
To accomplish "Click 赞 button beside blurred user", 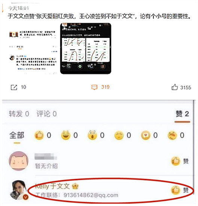I will click(x=180, y=161).
